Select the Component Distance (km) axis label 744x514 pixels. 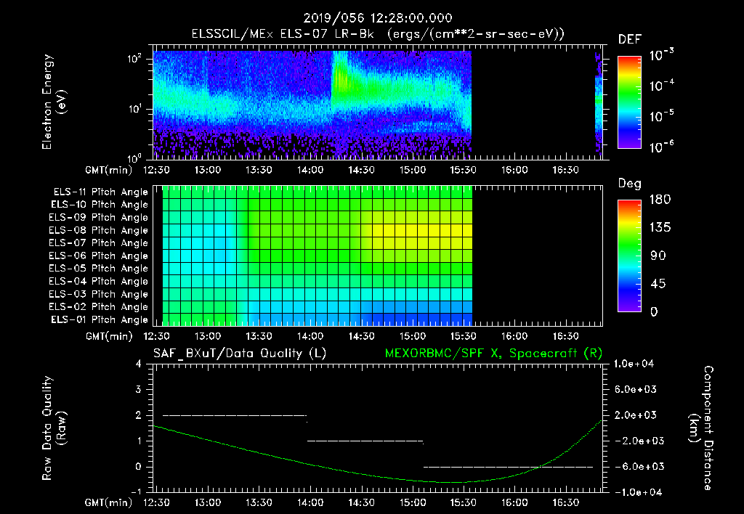pyautogui.click(x=701, y=428)
